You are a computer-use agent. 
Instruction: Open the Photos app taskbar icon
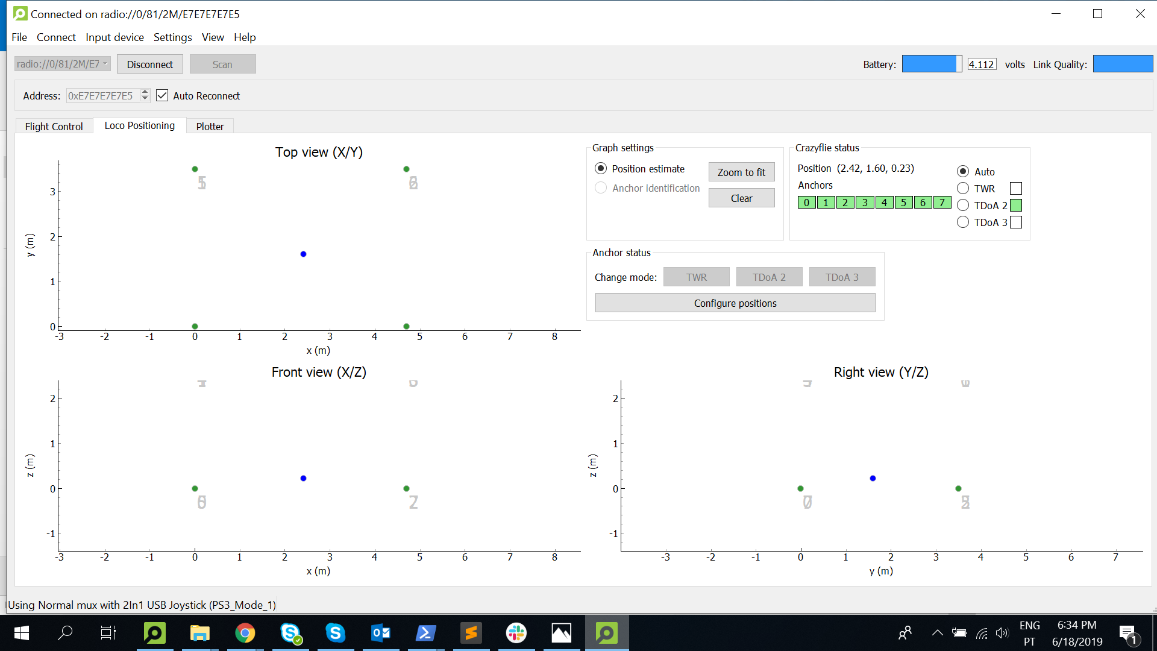pyautogui.click(x=561, y=633)
